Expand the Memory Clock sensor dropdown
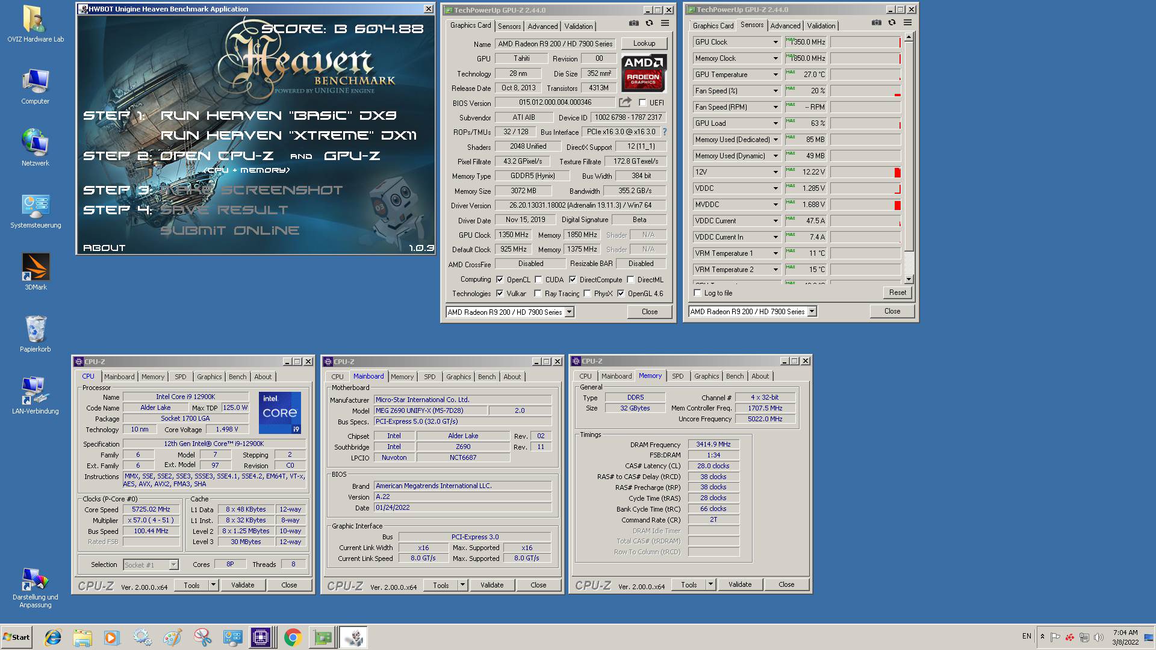This screenshot has width=1156, height=650. (x=775, y=58)
